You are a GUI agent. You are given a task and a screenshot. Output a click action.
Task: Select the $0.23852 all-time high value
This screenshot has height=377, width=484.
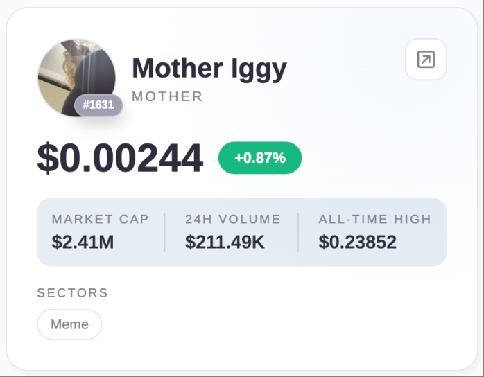(357, 242)
